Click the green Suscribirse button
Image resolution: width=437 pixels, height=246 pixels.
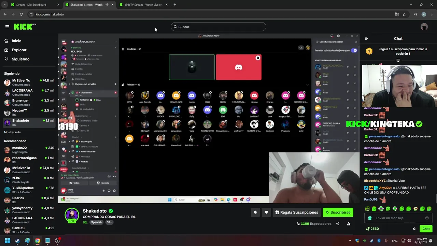click(x=338, y=212)
